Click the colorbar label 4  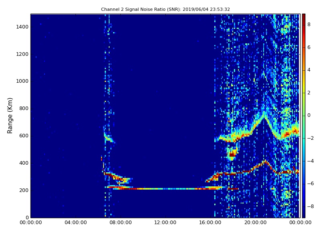(309, 70)
